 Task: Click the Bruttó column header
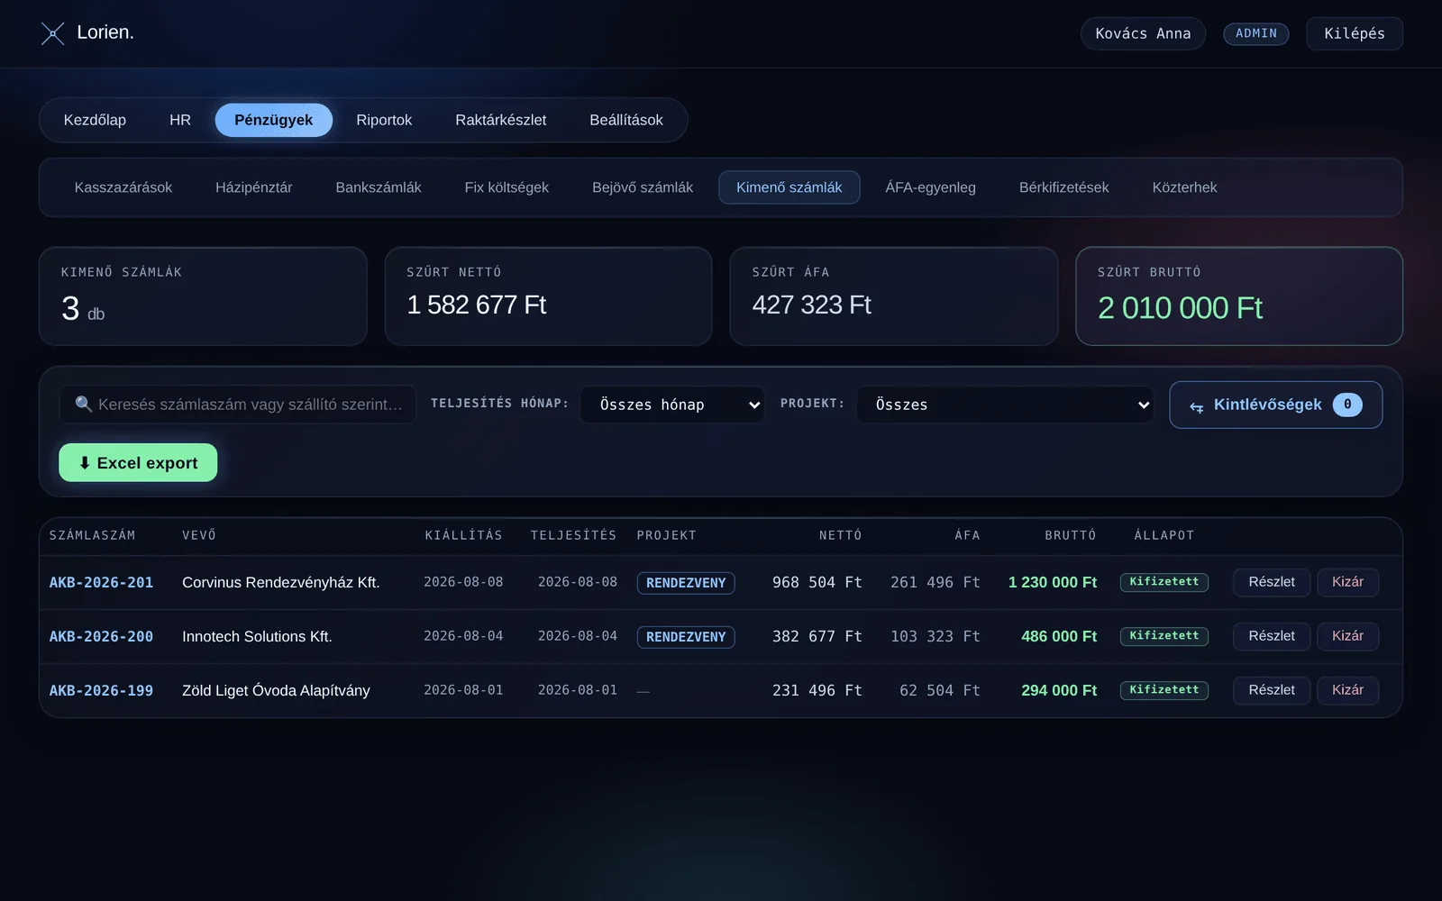point(1071,535)
